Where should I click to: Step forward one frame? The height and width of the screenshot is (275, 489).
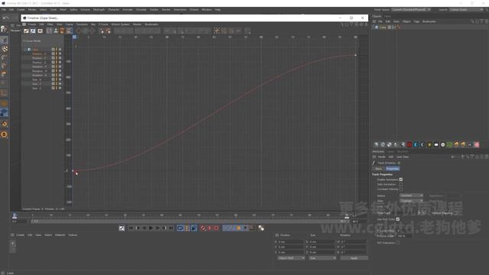[x=157, y=228]
